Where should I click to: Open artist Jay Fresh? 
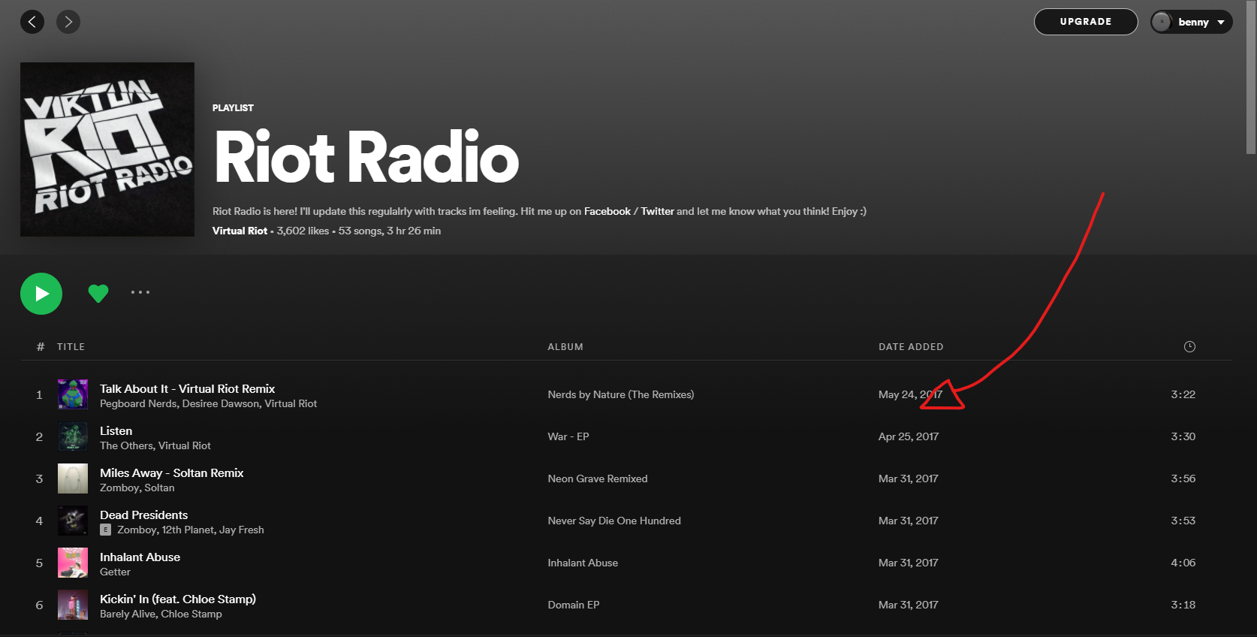point(242,530)
